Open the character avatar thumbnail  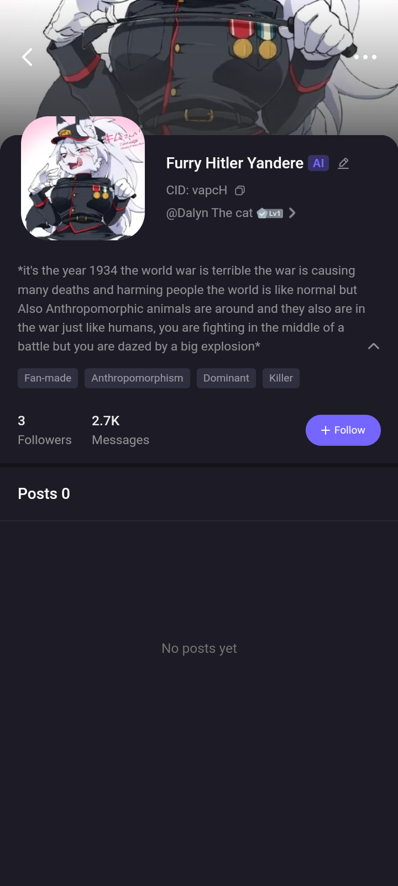[x=83, y=178]
